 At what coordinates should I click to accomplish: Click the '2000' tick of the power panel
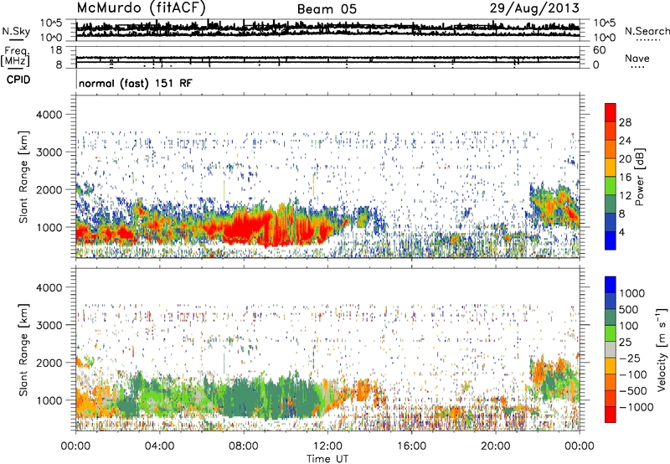point(49,189)
